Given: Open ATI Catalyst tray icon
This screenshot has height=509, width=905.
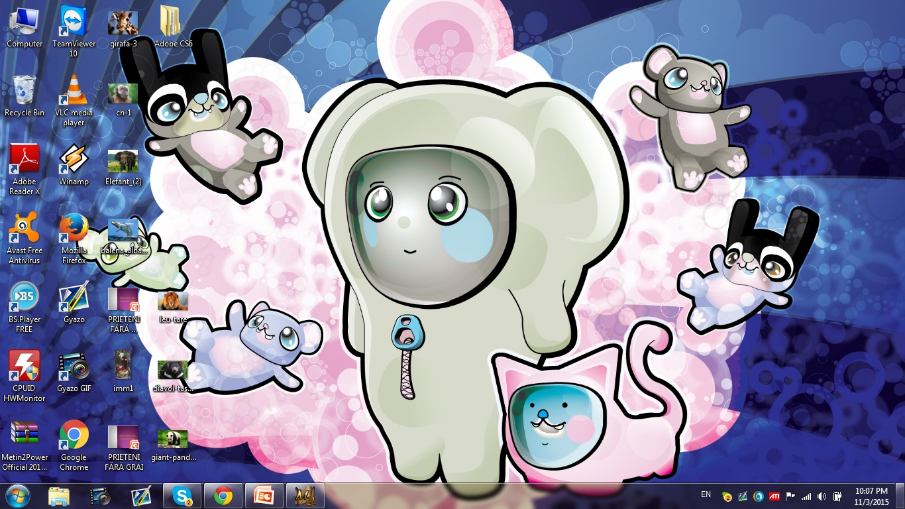Looking at the screenshot, I should coord(774,496).
